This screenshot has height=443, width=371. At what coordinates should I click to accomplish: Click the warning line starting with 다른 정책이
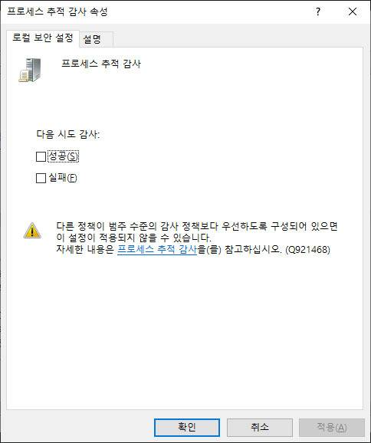197,226
